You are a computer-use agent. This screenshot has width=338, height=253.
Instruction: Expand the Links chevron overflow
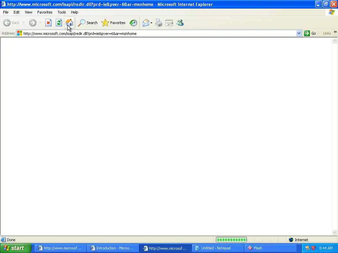[335, 32]
